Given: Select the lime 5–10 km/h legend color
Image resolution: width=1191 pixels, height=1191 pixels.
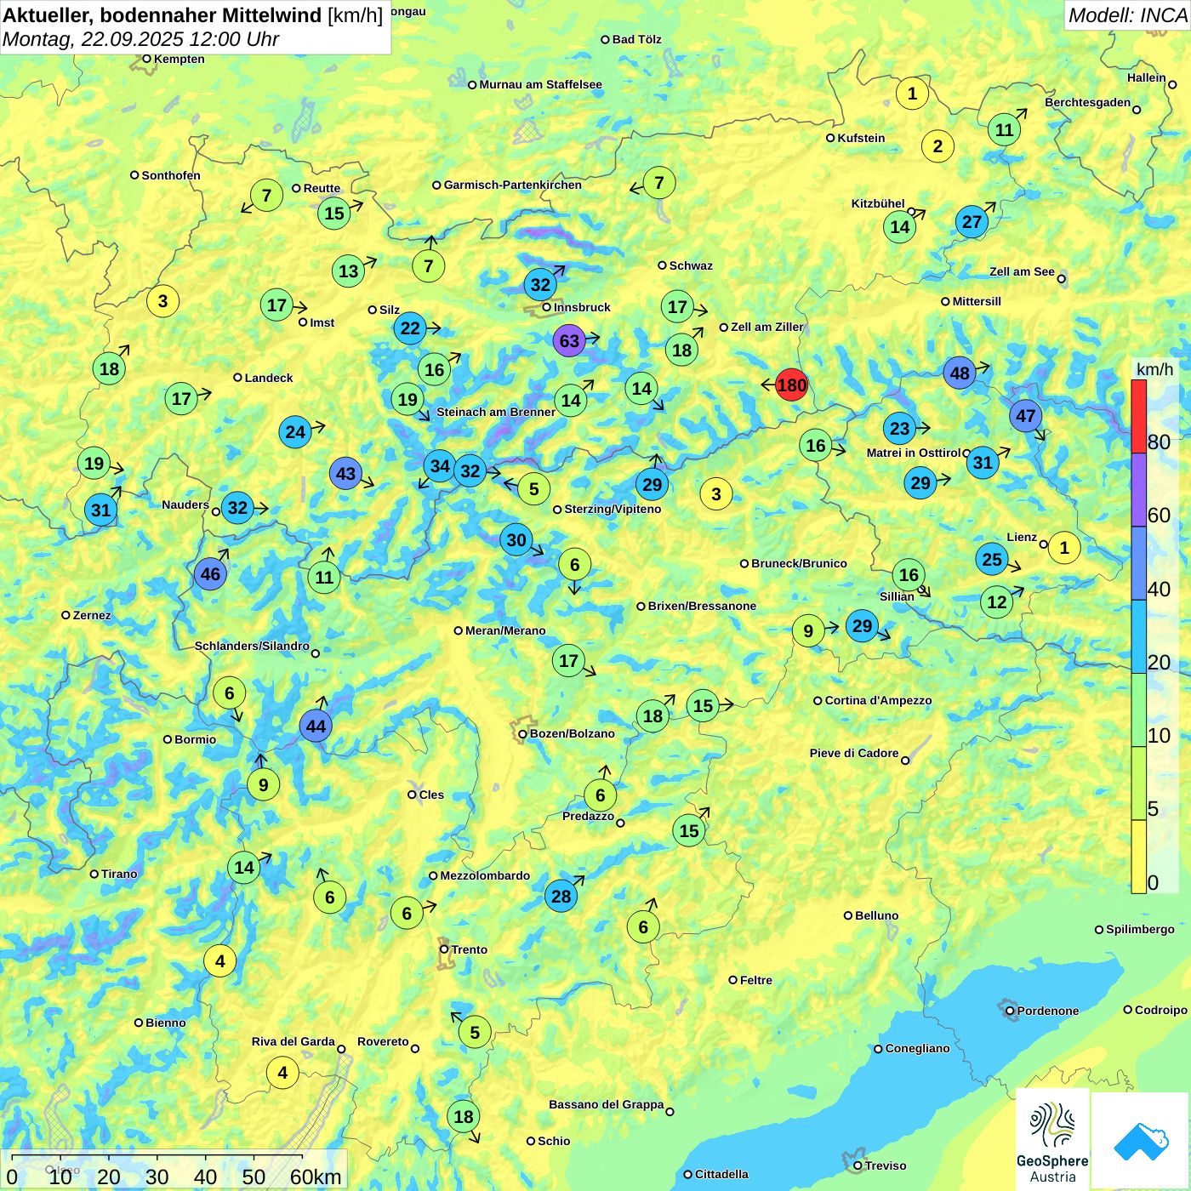Looking at the screenshot, I should click(x=1138, y=784).
